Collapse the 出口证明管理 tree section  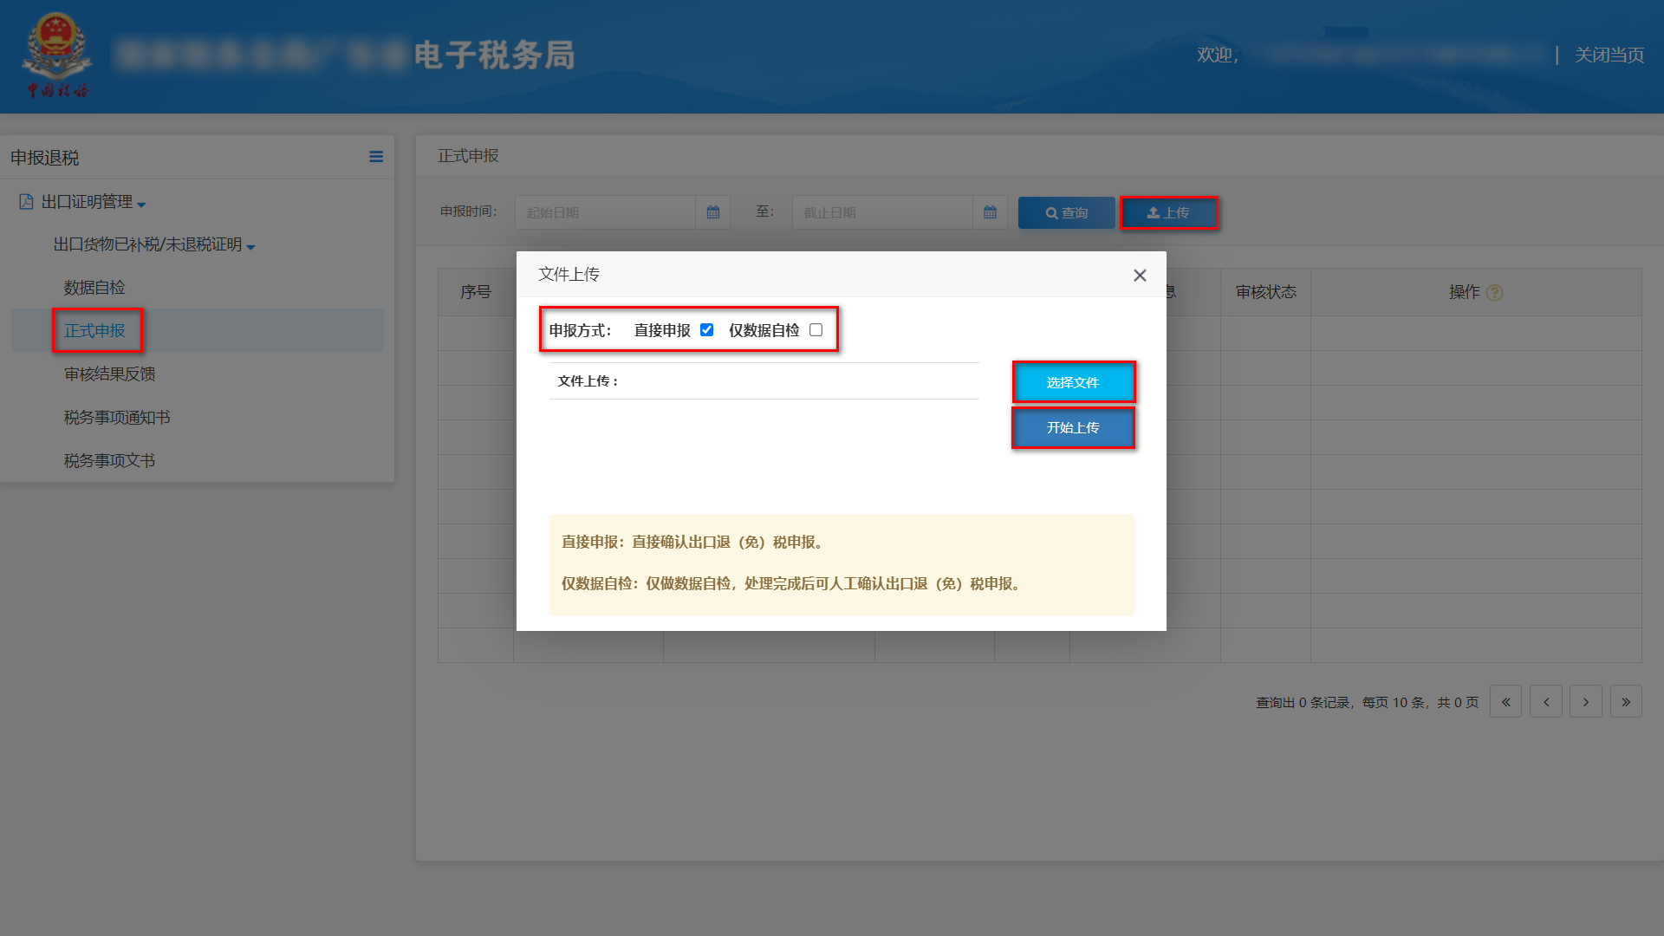(x=142, y=203)
